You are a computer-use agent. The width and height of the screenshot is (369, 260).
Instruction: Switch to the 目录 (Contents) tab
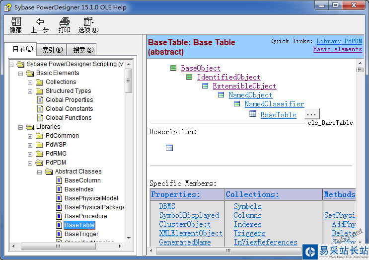pyautogui.click(x=21, y=49)
